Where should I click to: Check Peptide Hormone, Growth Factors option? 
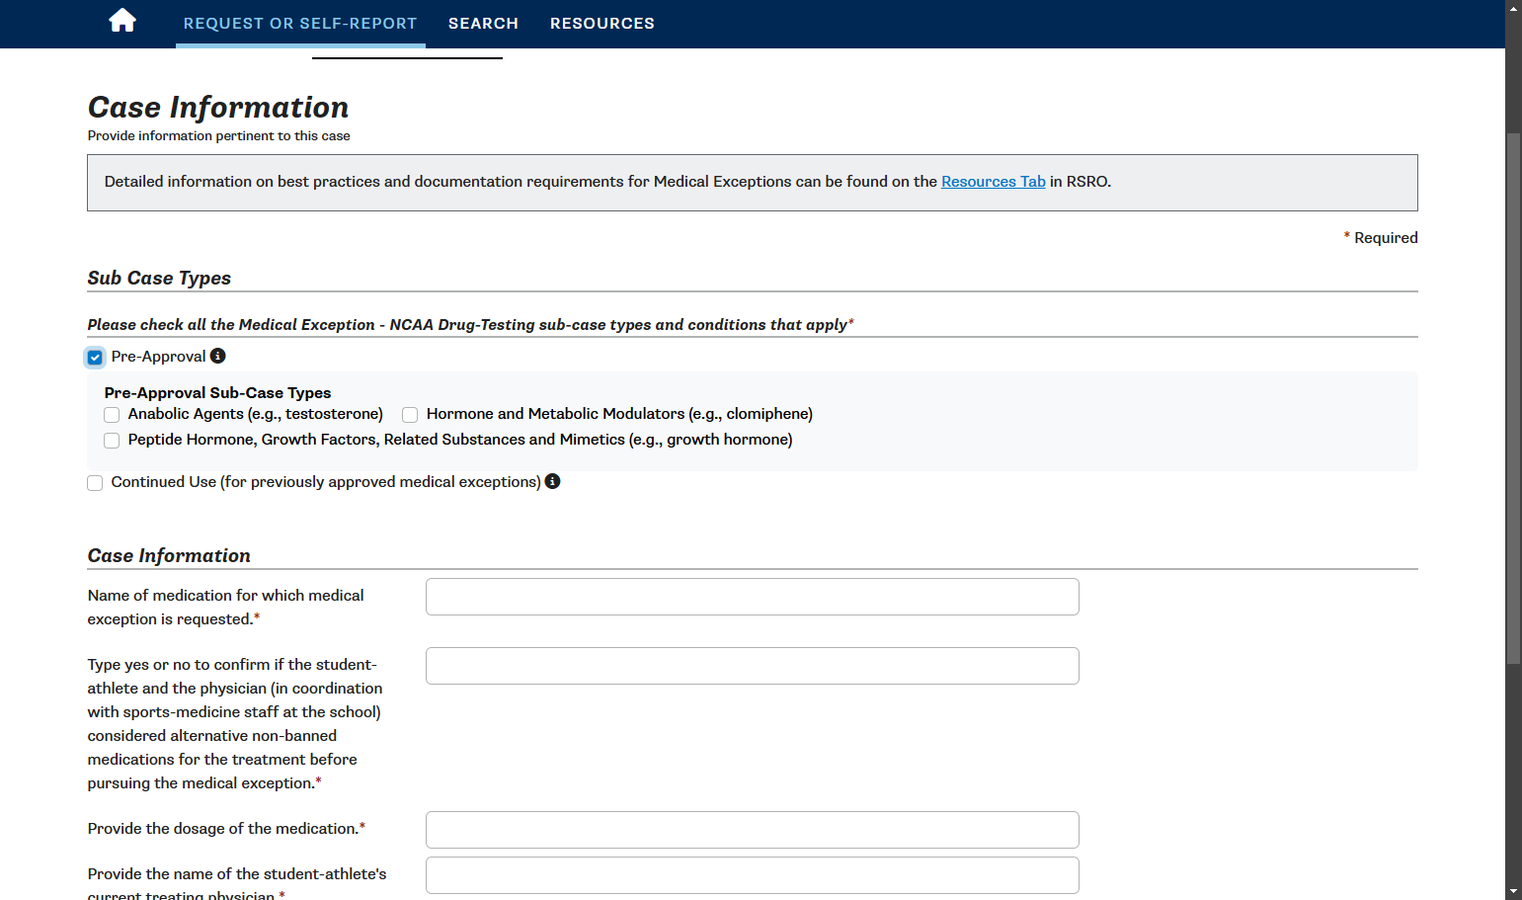(112, 441)
